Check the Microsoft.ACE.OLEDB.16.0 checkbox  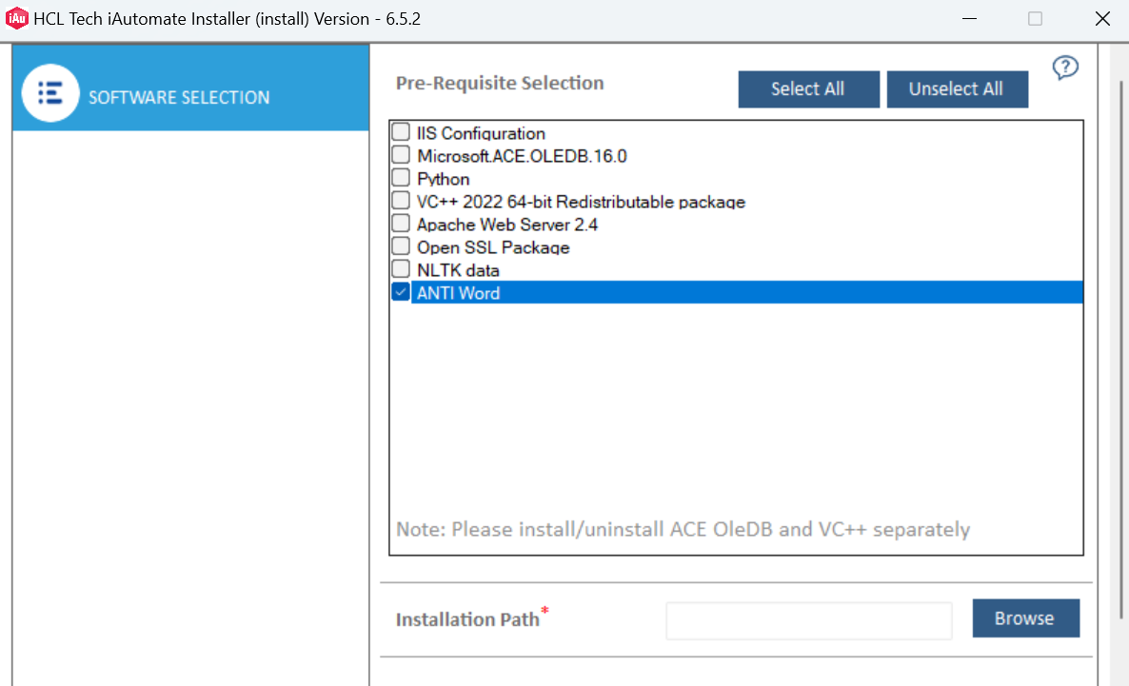pos(401,155)
